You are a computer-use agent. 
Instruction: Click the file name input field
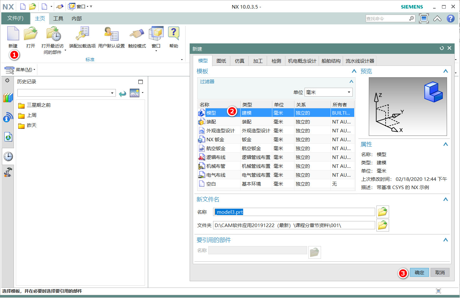pyautogui.click(x=294, y=212)
